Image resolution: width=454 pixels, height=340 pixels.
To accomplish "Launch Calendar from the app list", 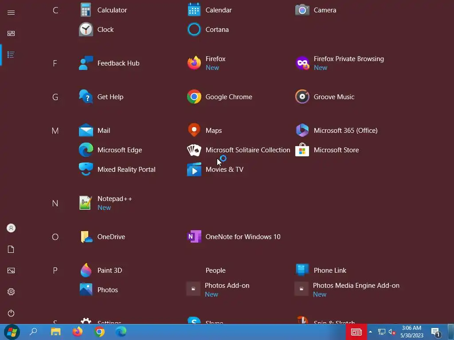I will pyautogui.click(x=194, y=10).
